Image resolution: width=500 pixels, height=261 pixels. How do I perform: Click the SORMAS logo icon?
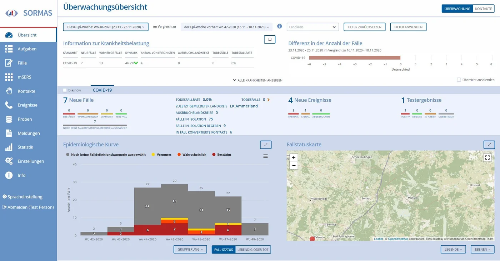(x=12, y=13)
